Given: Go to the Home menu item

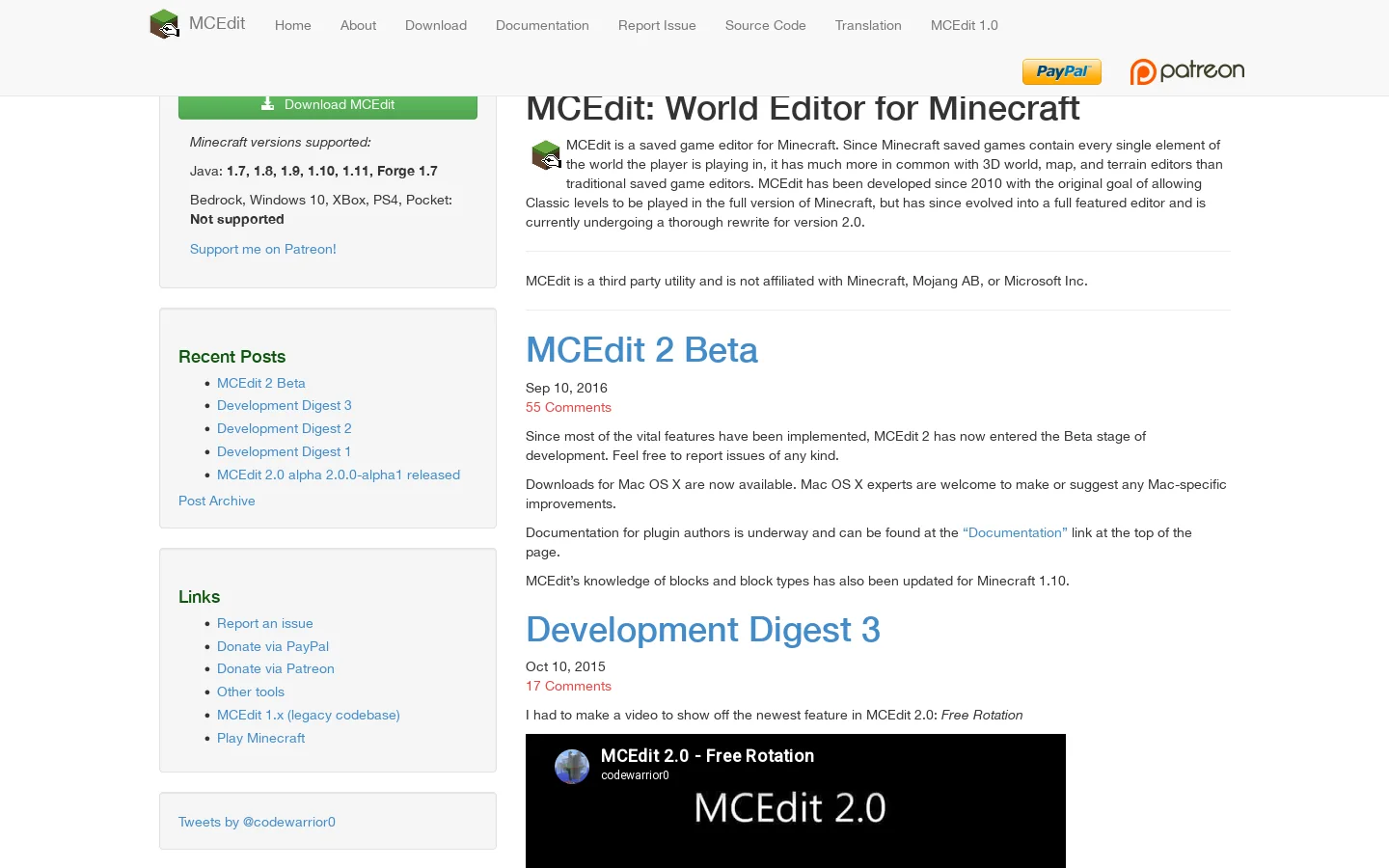Looking at the screenshot, I should click(293, 25).
